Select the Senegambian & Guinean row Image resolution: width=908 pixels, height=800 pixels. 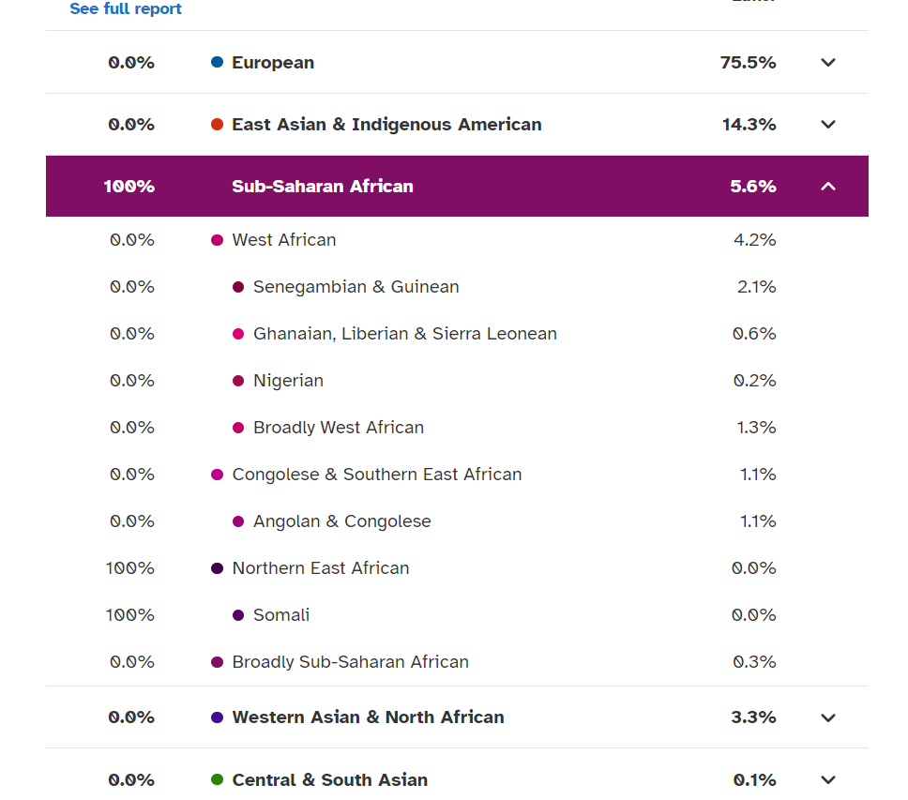[356, 287]
